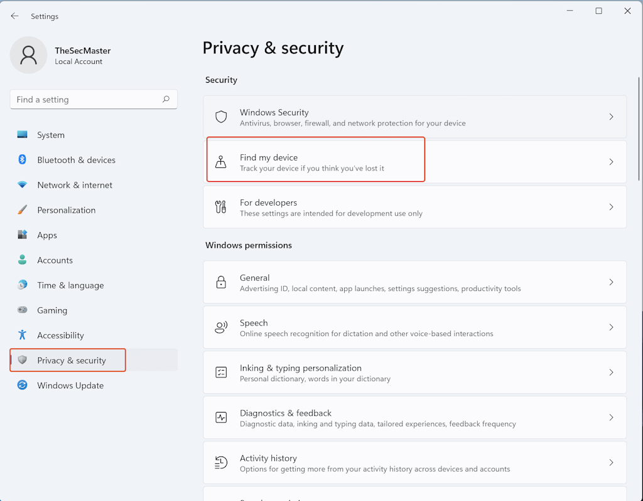Image resolution: width=643 pixels, height=501 pixels.
Task: Navigate to Windows Update
Action: coord(94,385)
